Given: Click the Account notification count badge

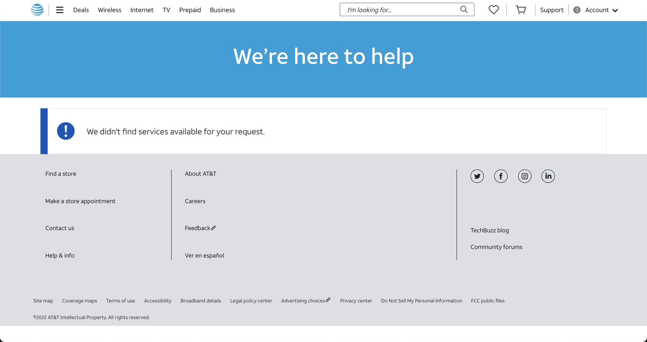Looking at the screenshot, I should pos(577,10).
